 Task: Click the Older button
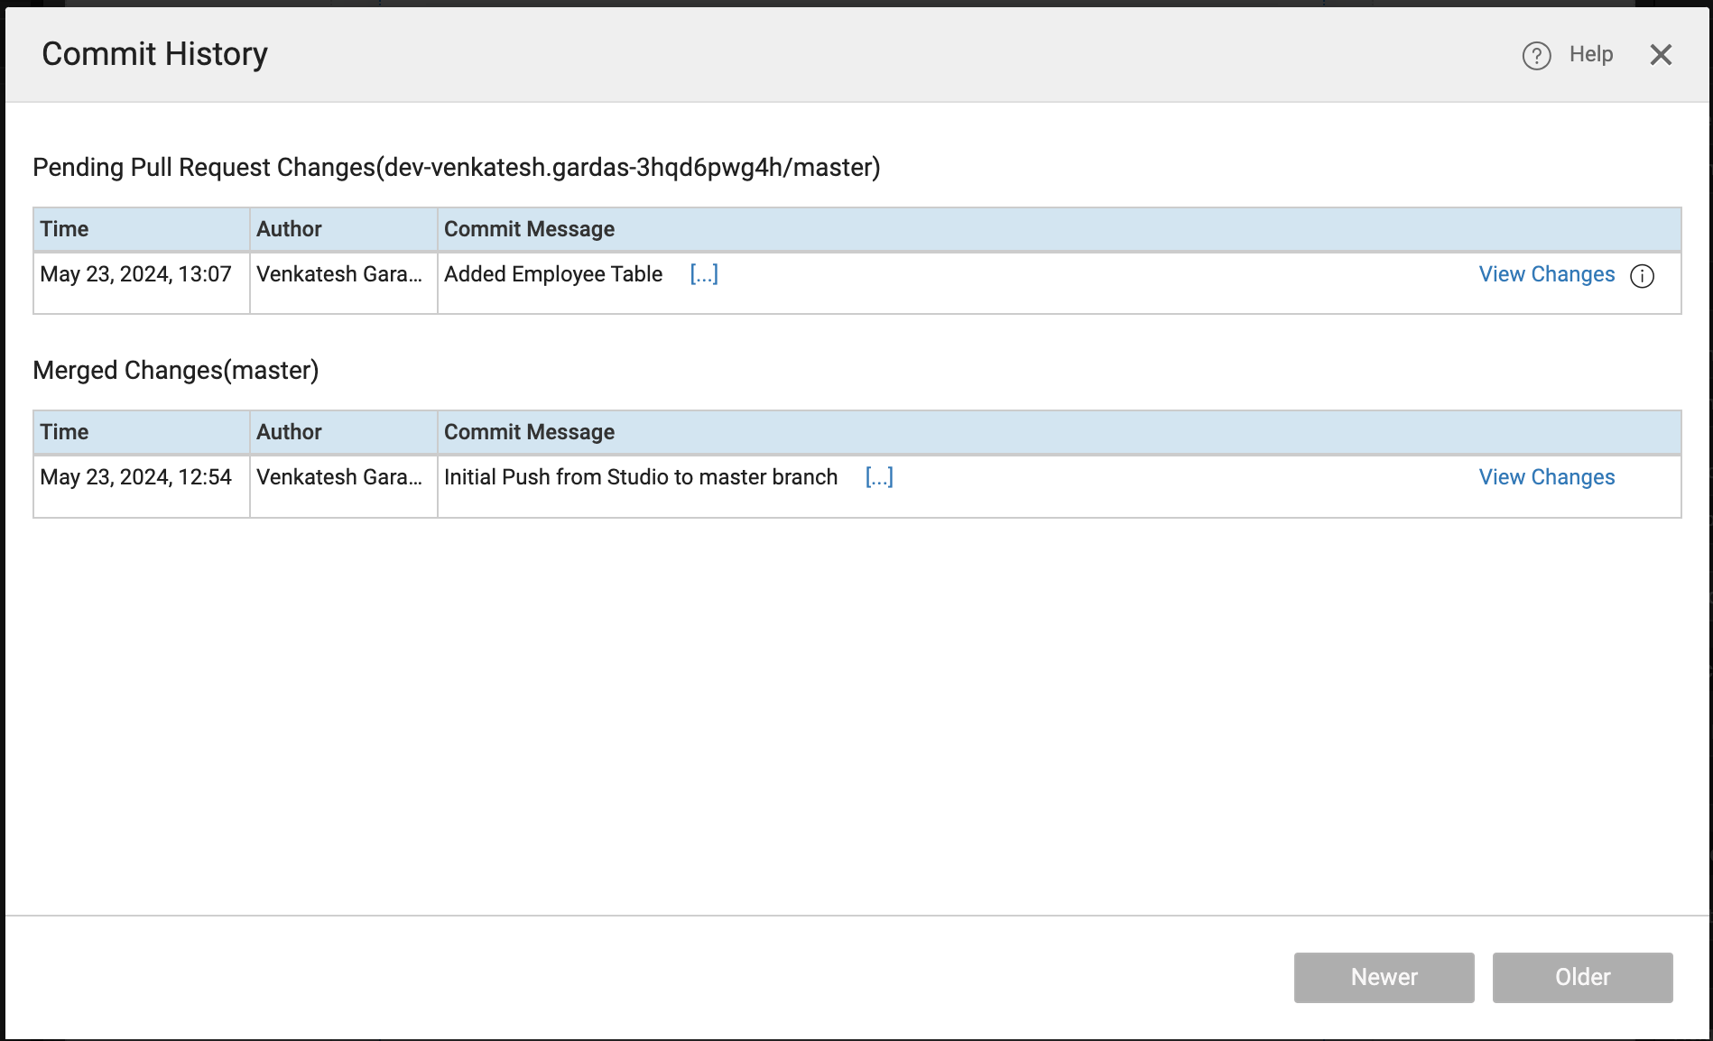pos(1582,977)
